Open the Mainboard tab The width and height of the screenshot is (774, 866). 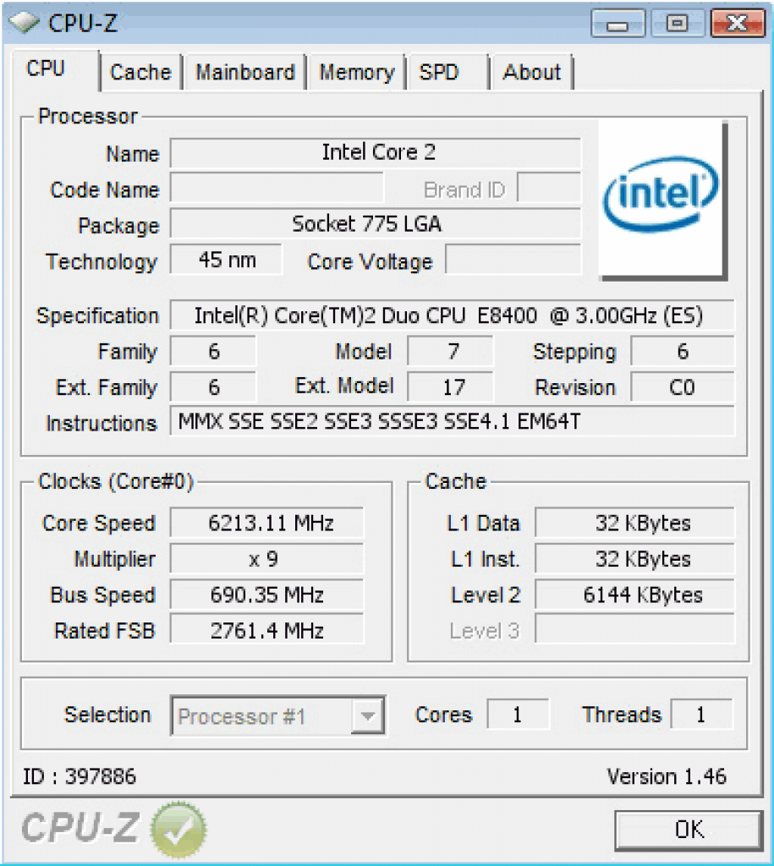coord(245,73)
